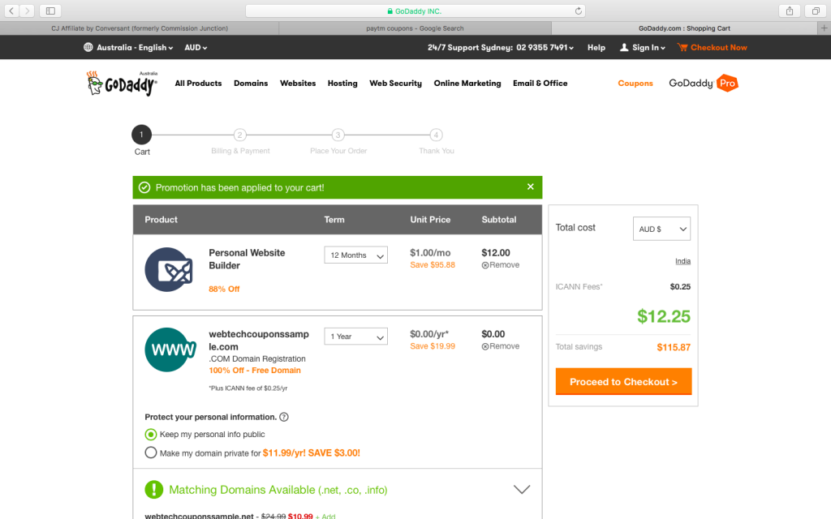Click the GoDaddy Pro badge icon
Screen dimensions: 831x519
[727, 84]
